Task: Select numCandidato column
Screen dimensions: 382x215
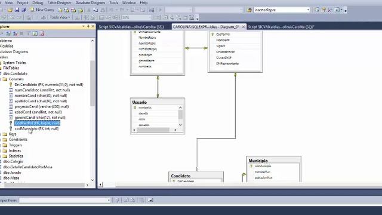Action: tap(42, 90)
